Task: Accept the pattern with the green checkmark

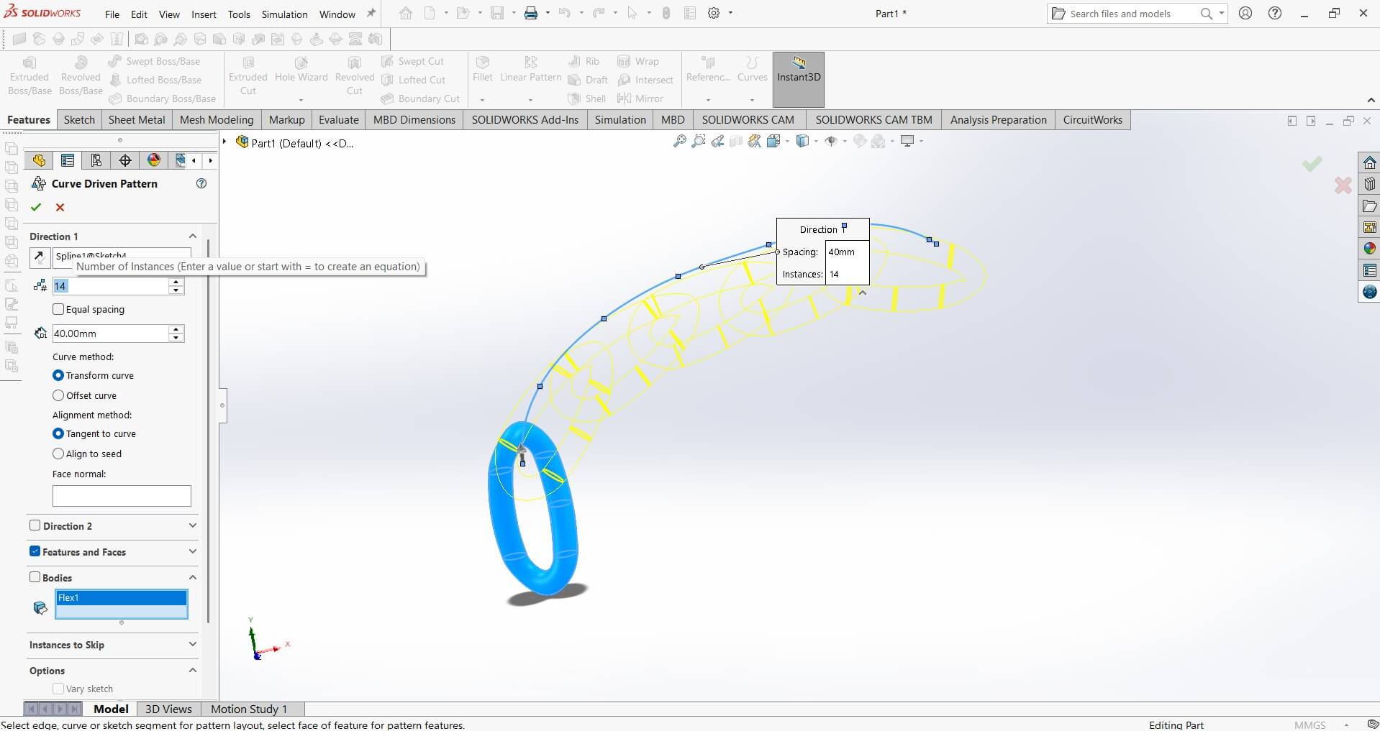Action: 36,207
